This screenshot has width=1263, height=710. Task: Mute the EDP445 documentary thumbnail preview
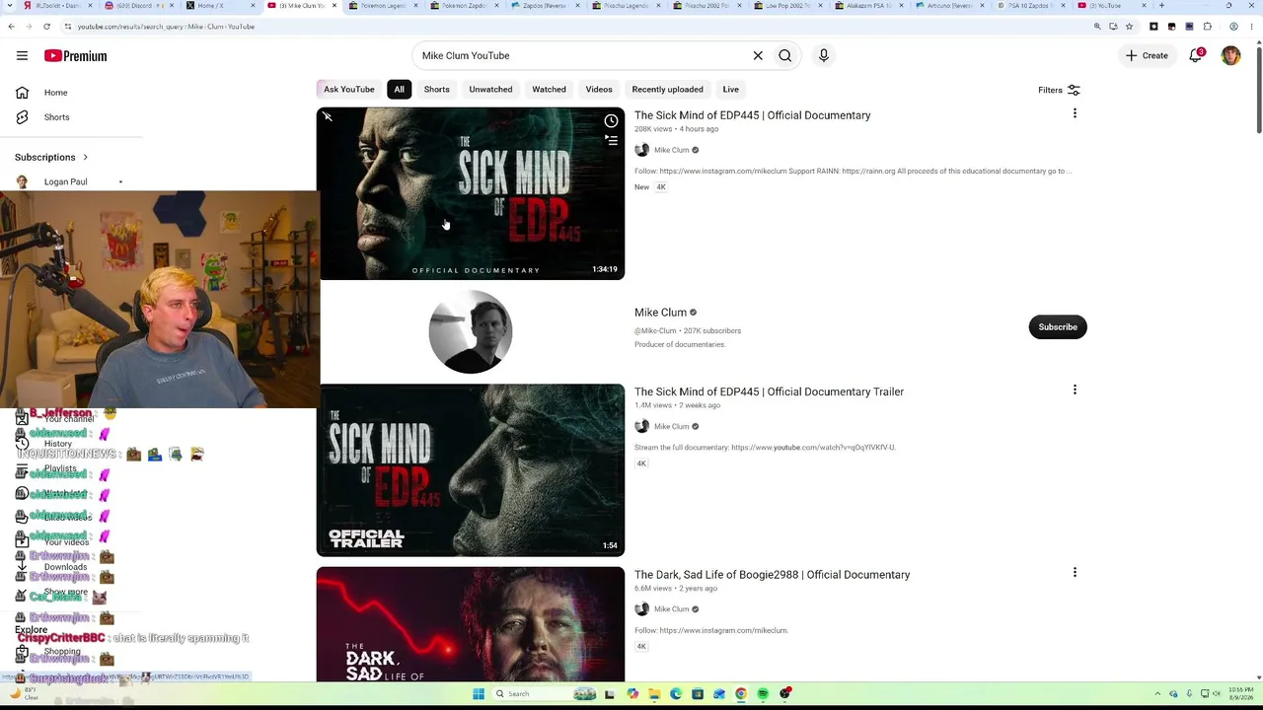pyautogui.click(x=328, y=117)
